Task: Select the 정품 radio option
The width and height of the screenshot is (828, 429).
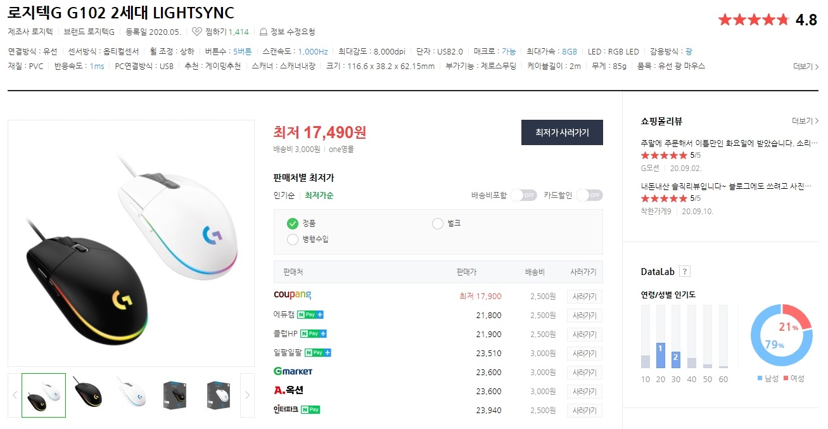Action: click(x=292, y=223)
